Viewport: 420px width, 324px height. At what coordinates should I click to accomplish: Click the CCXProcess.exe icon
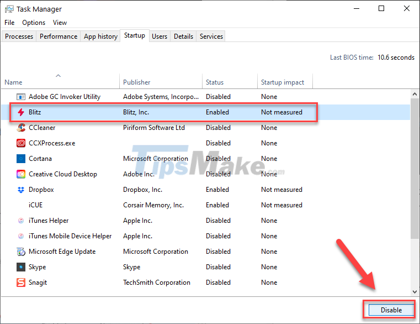[21, 143]
